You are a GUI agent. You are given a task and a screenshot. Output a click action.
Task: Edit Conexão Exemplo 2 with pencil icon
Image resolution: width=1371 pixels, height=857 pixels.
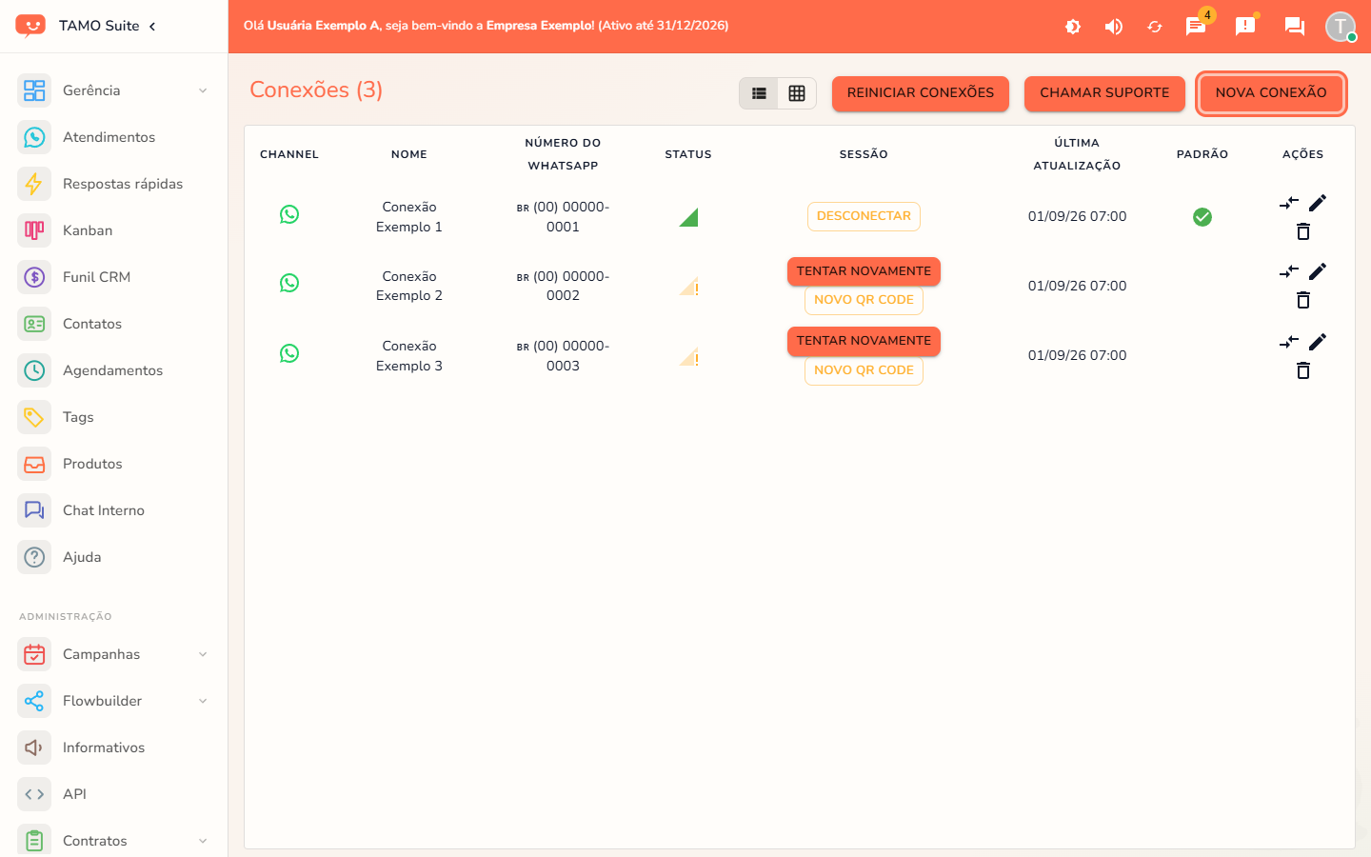pyautogui.click(x=1318, y=271)
